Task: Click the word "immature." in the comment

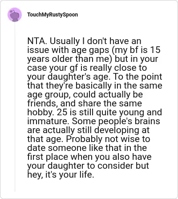Action: coord(49,121)
